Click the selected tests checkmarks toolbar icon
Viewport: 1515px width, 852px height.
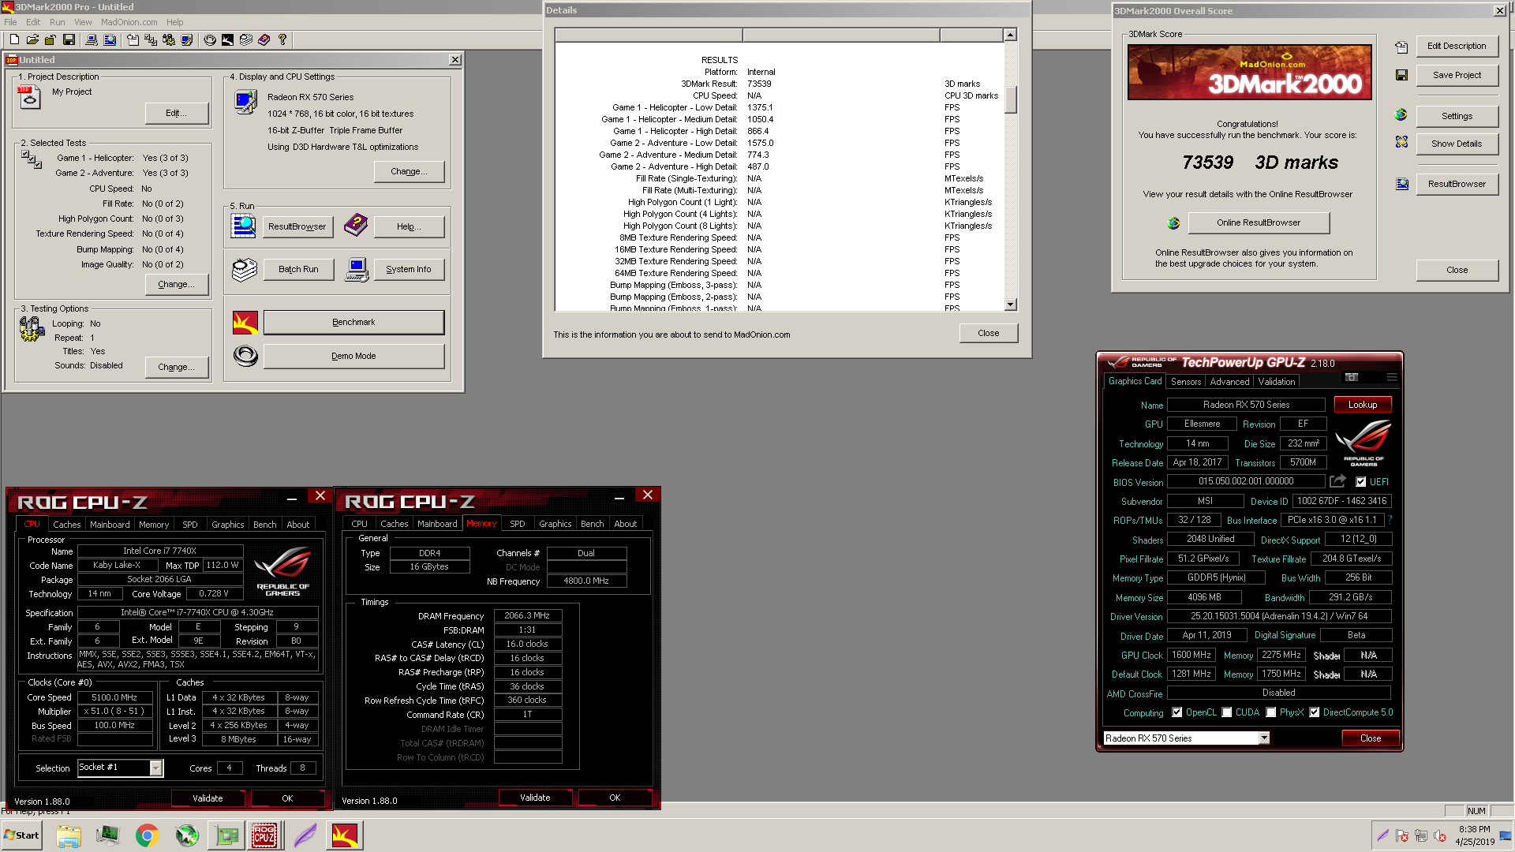point(151,39)
